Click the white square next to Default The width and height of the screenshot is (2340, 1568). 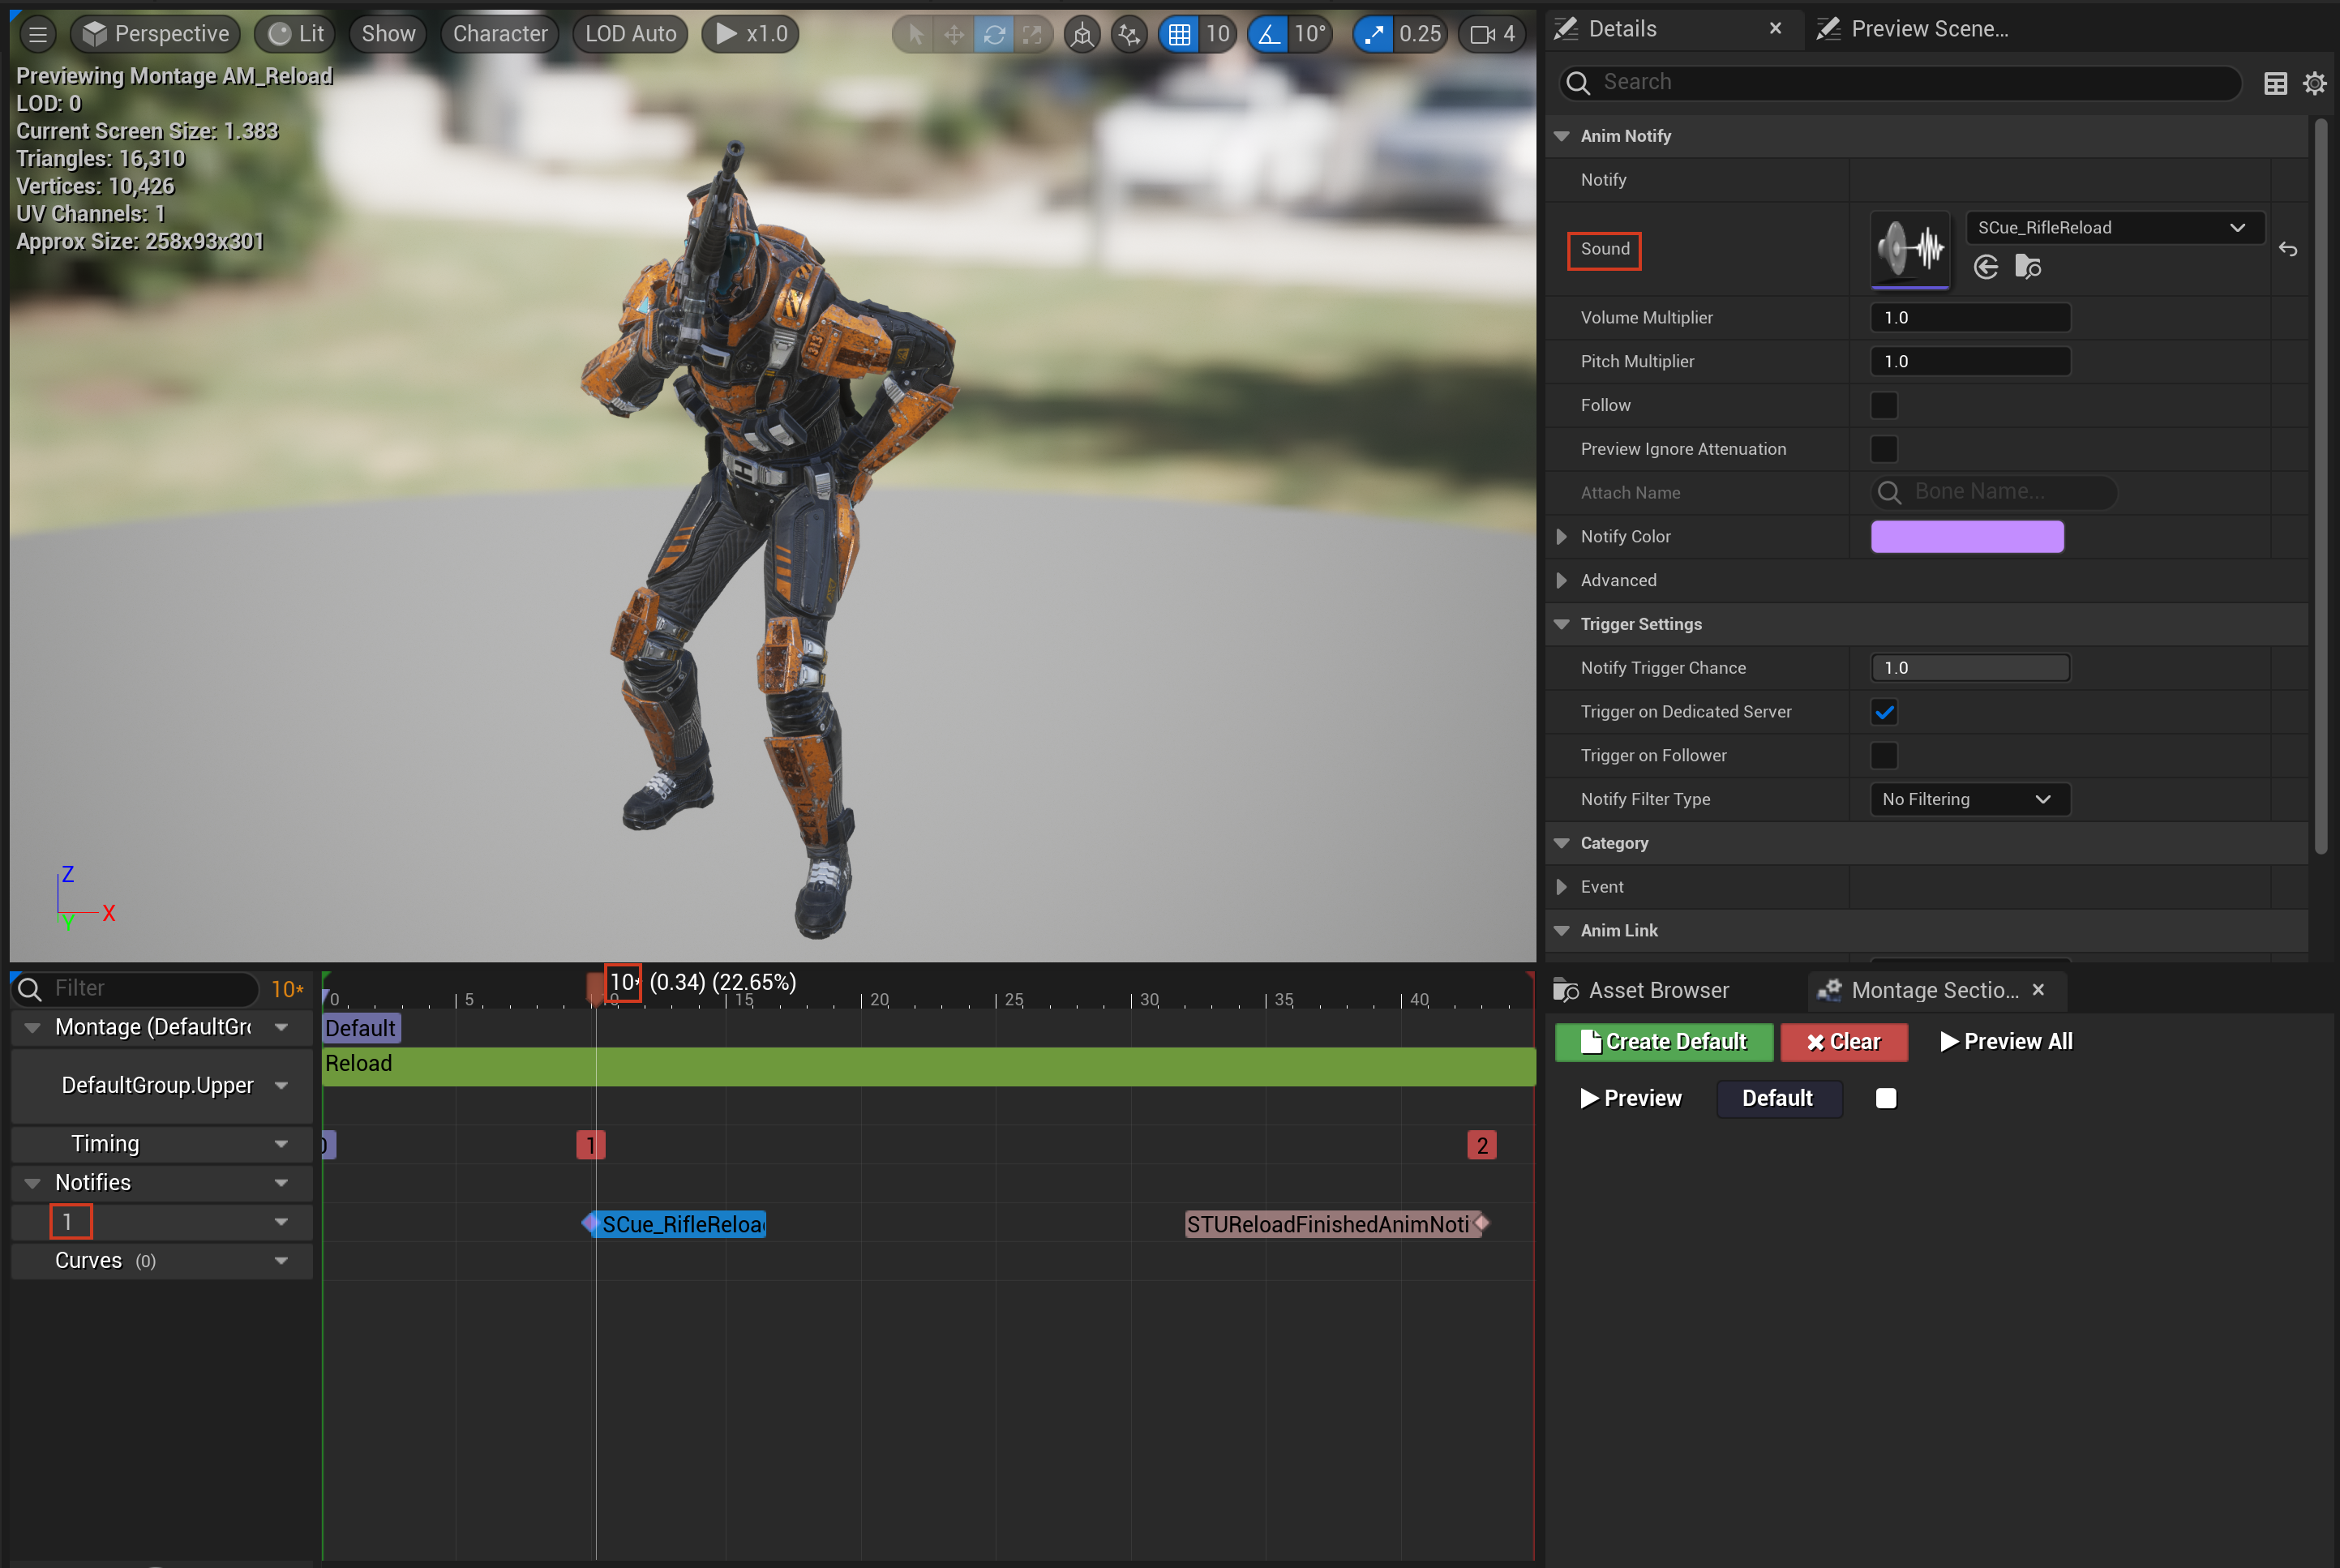click(1886, 1099)
